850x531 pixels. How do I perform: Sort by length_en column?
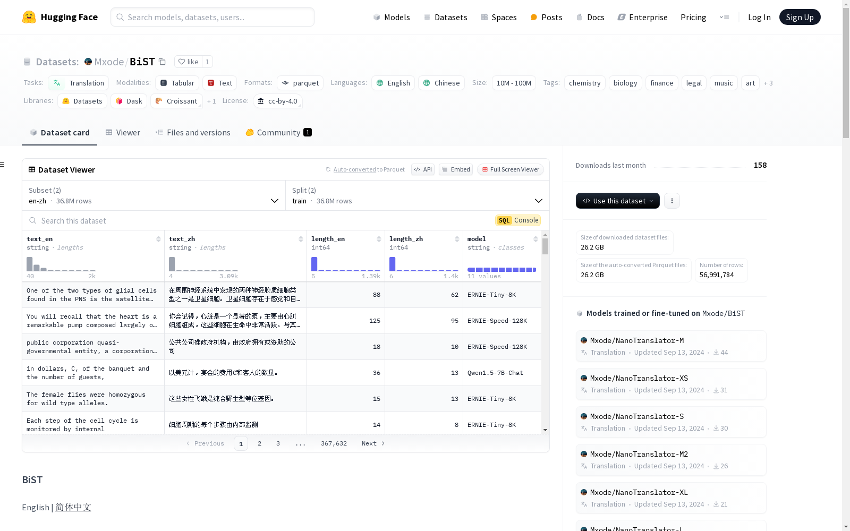coord(379,239)
